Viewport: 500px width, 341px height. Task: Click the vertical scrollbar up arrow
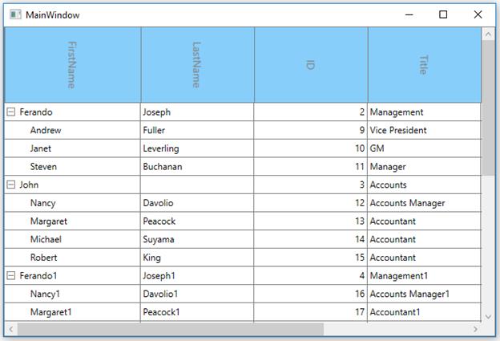(488, 35)
